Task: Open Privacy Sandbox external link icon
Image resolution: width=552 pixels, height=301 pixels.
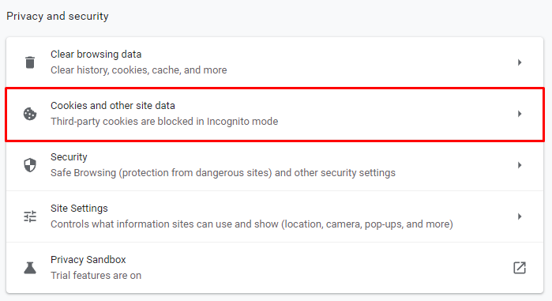Action: pos(520,268)
